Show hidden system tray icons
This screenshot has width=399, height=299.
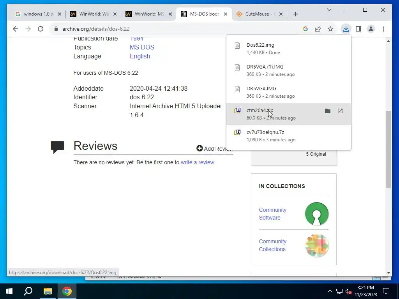330,291
